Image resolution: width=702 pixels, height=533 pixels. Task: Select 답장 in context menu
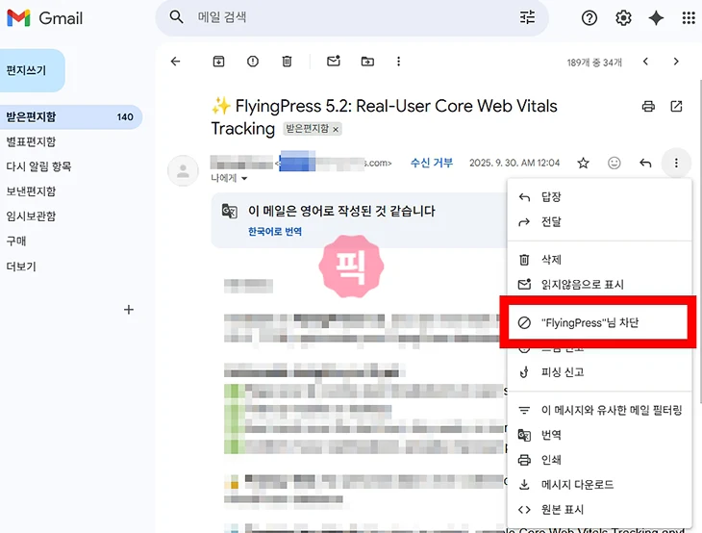[599, 197]
